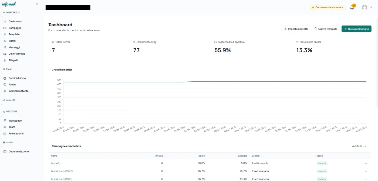Open Fatturazione page

[x=16, y=133]
